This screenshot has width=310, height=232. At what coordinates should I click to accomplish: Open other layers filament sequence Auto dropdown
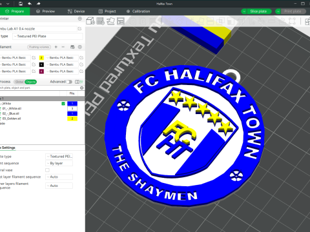point(59,186)
